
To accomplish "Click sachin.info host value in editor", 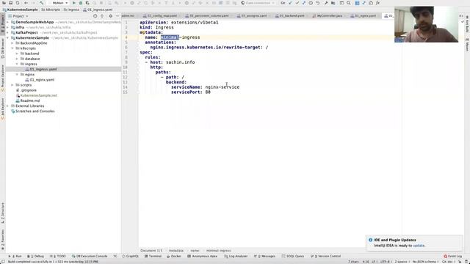I will [181, 62].
